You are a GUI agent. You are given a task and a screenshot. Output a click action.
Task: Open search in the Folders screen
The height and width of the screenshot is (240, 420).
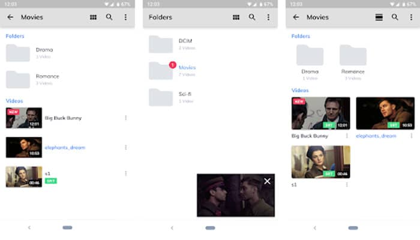(x=252, y=17)
